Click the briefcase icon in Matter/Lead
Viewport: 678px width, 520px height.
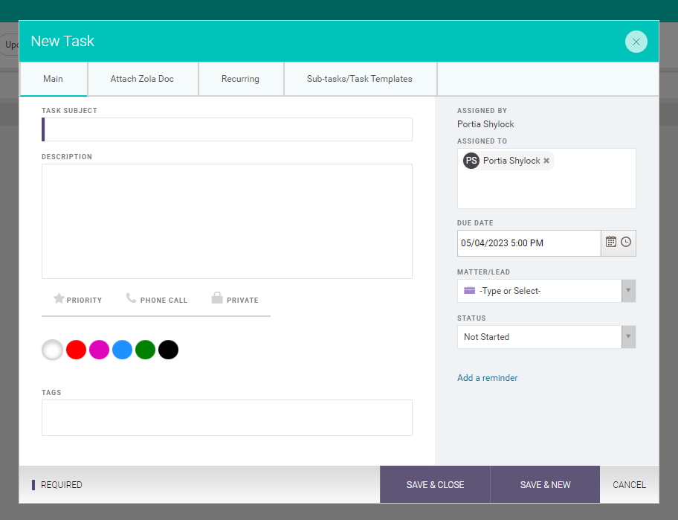pos(469,291)
